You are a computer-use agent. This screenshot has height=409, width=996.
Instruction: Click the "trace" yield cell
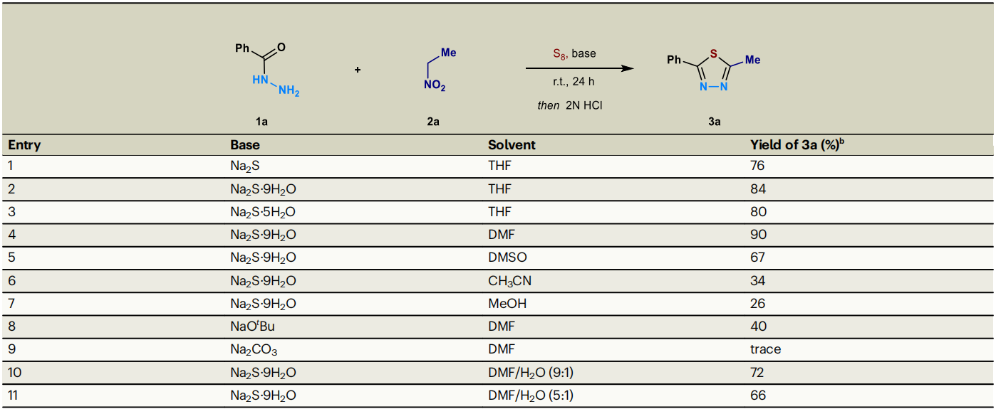pos(765,349)
